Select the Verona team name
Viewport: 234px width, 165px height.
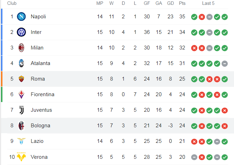[x=39, y=157]
